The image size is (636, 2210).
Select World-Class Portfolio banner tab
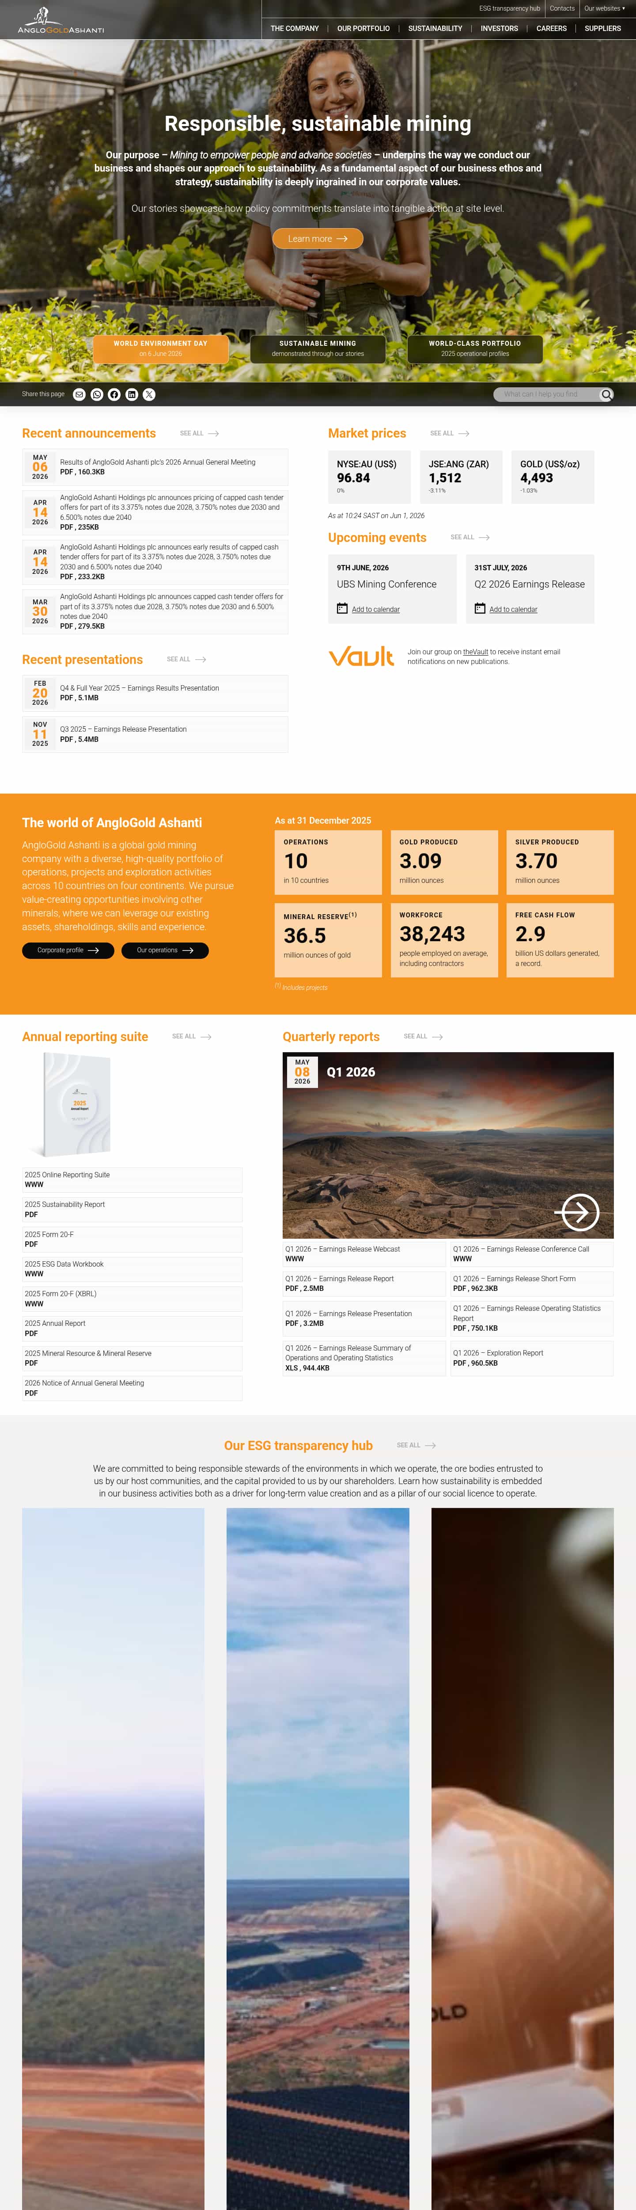475,348
